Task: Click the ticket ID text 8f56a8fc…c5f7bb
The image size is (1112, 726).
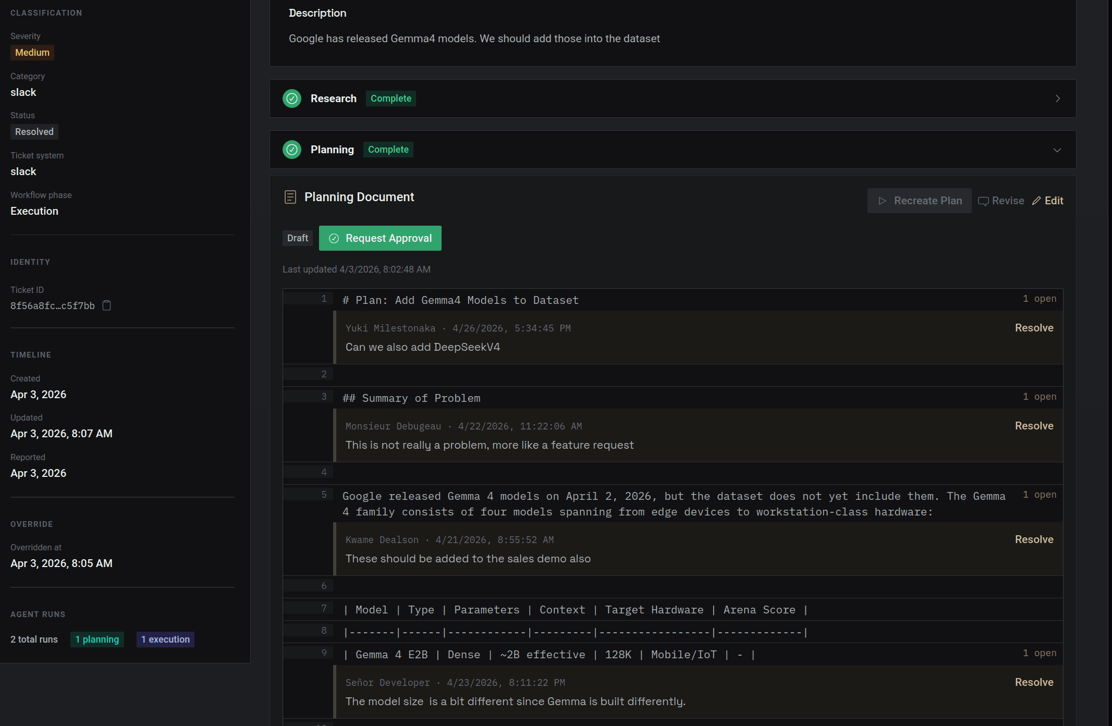Action: 53,306
